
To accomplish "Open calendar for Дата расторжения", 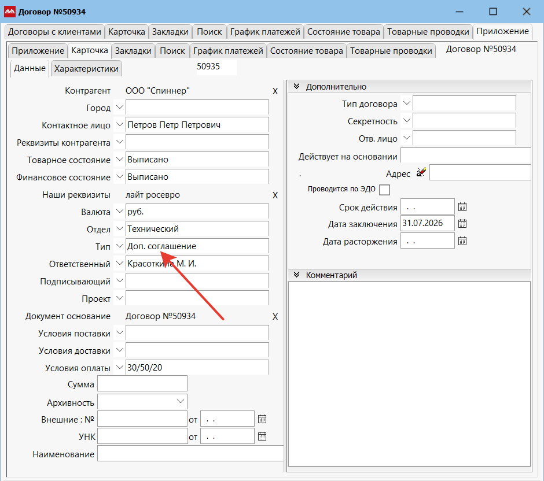I will click(x=462, y=240).
